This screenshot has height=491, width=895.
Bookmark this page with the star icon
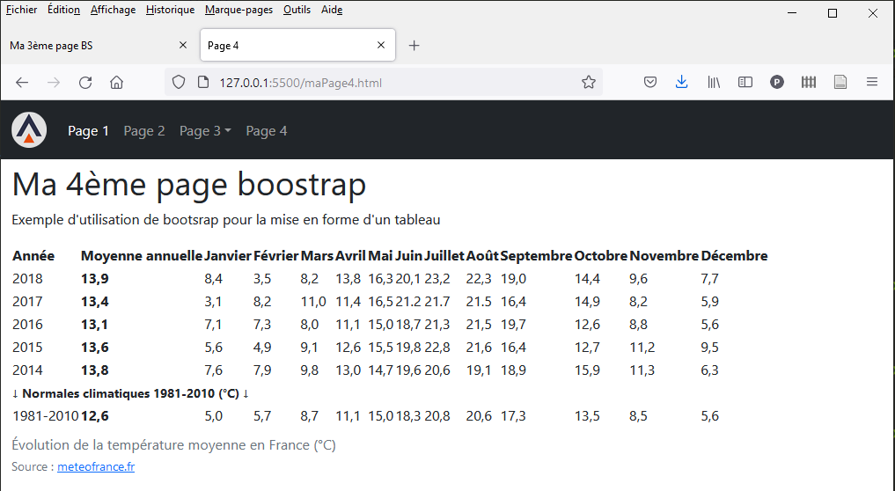pyautogui.click(x=589, y=83)
